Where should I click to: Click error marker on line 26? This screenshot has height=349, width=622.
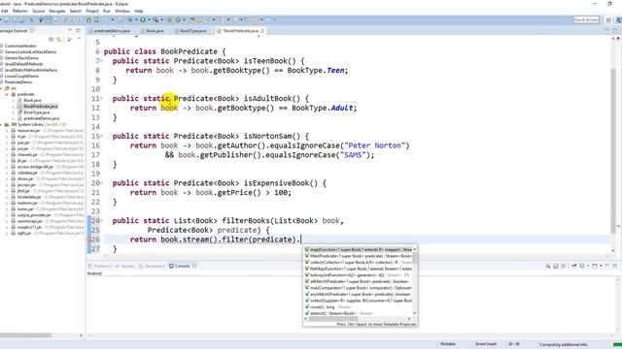point(88,239)
